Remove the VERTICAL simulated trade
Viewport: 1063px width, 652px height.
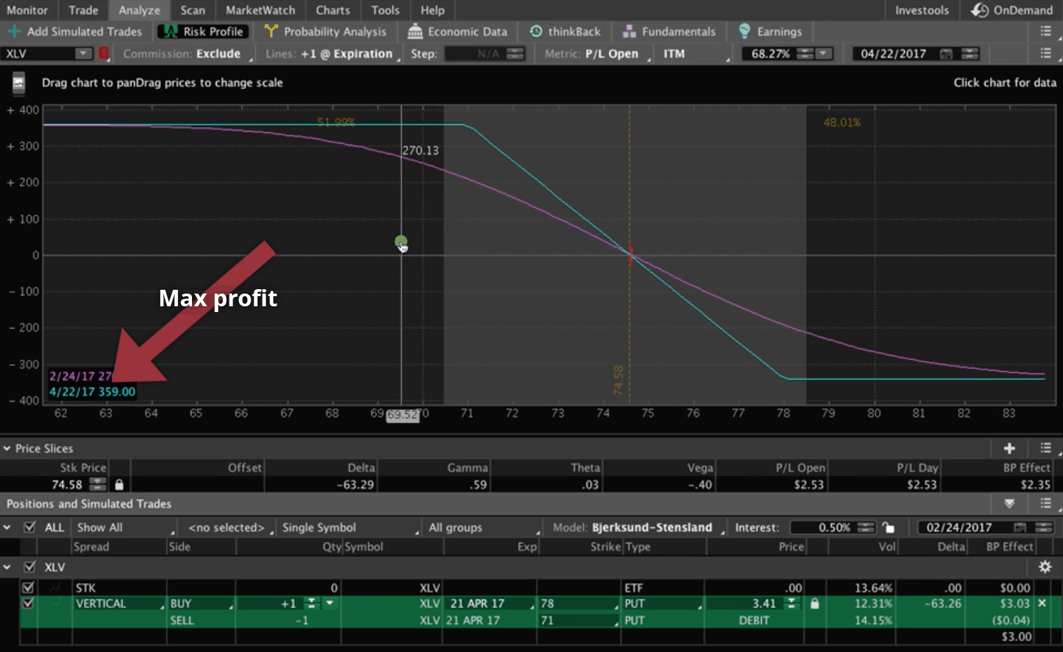(x=1042, y=602)
